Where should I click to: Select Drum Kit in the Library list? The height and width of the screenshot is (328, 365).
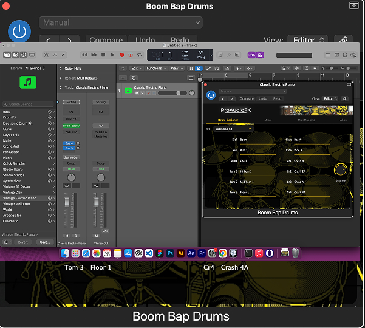tap(29, 117)
